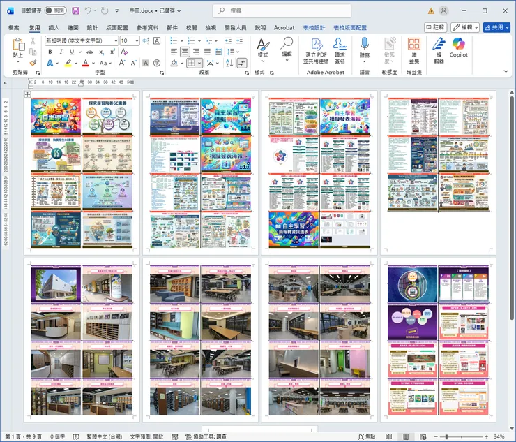Click the search box in the title bar
This screenshot has height=442, width=516.
282,10
